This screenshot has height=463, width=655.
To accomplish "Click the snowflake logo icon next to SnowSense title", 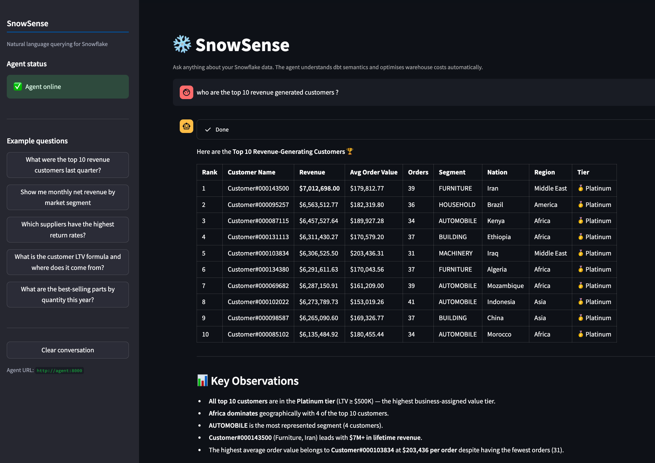I will click(182, 45).
